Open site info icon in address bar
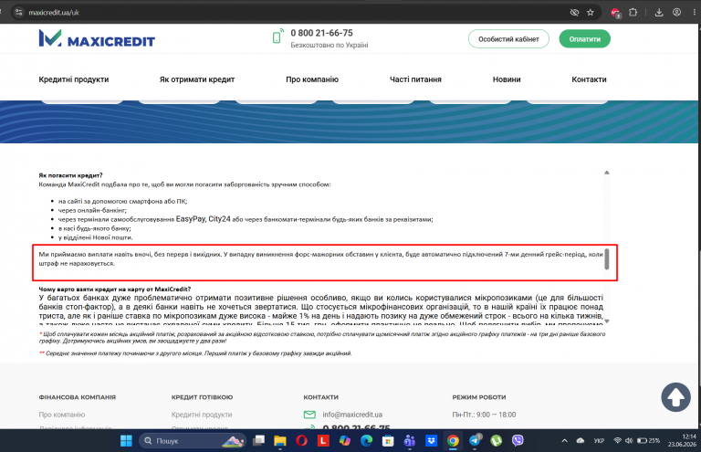The image size is (701, 452). [18, 13]
